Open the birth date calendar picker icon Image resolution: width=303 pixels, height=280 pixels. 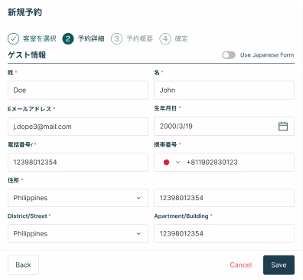click(x=283, y=127)
